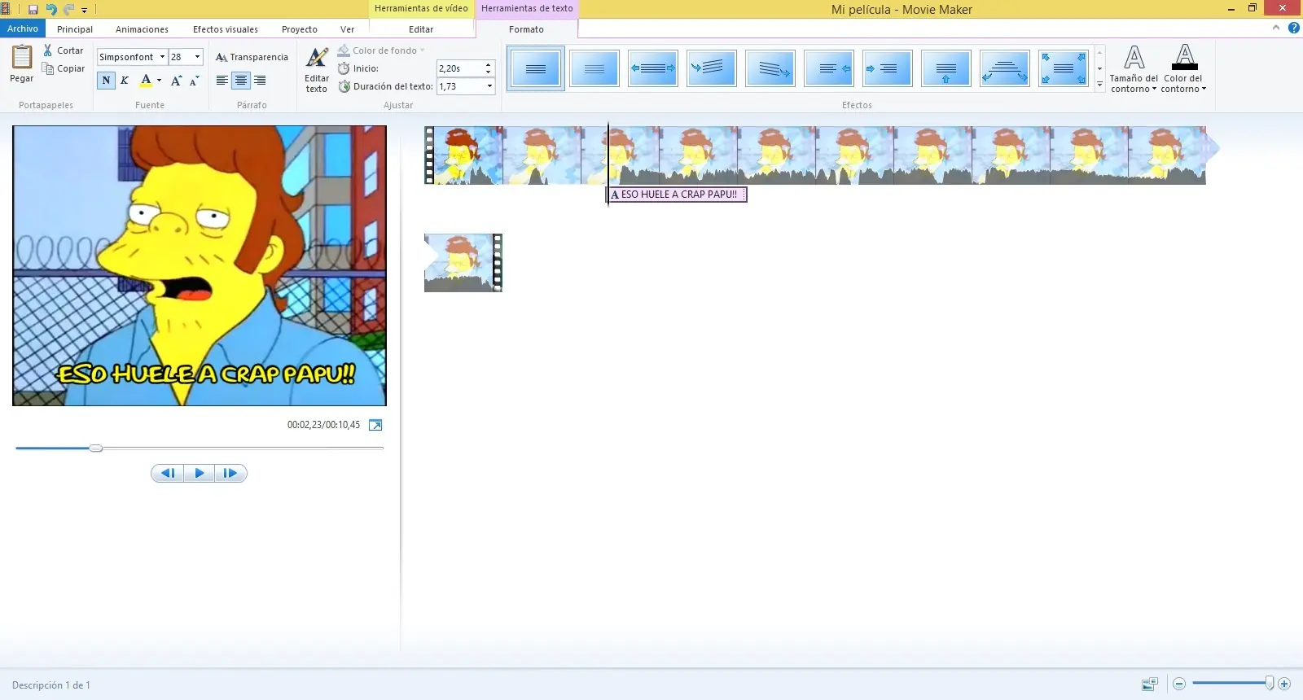1303x700 pixels.
Task: Open Color del contorno dropdown
Action: 1184,69
